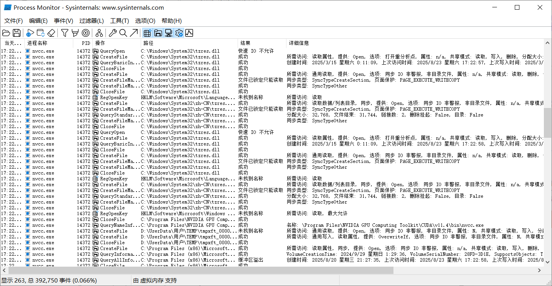Open the 工具(T) menu
Viewport: 552px width, 286px height.
click(x=120, y=21)
